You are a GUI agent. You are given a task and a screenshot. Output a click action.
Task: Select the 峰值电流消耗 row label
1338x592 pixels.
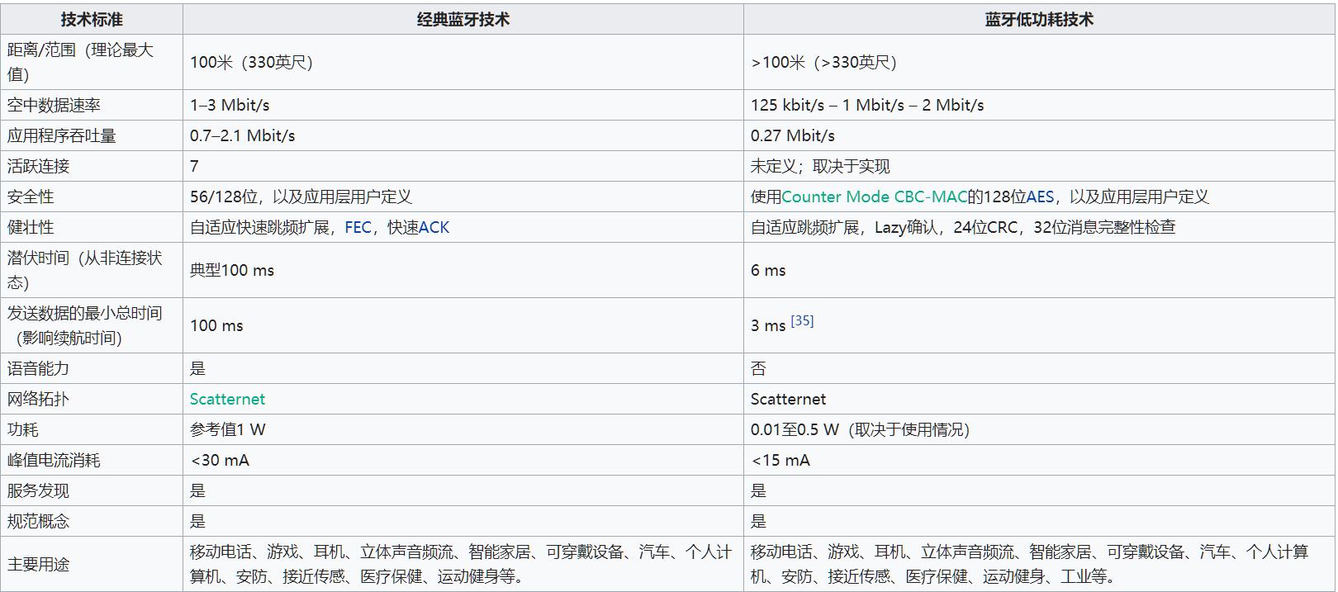coord(54,460)
